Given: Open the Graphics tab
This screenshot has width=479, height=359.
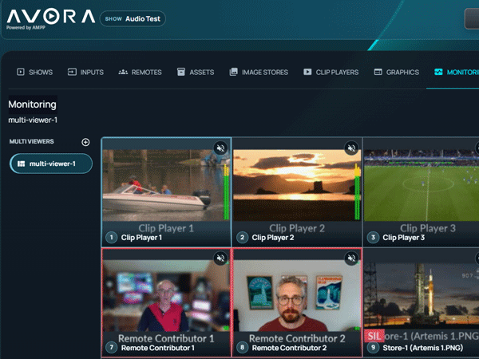Looking at the screenshot, I should 397,72.
